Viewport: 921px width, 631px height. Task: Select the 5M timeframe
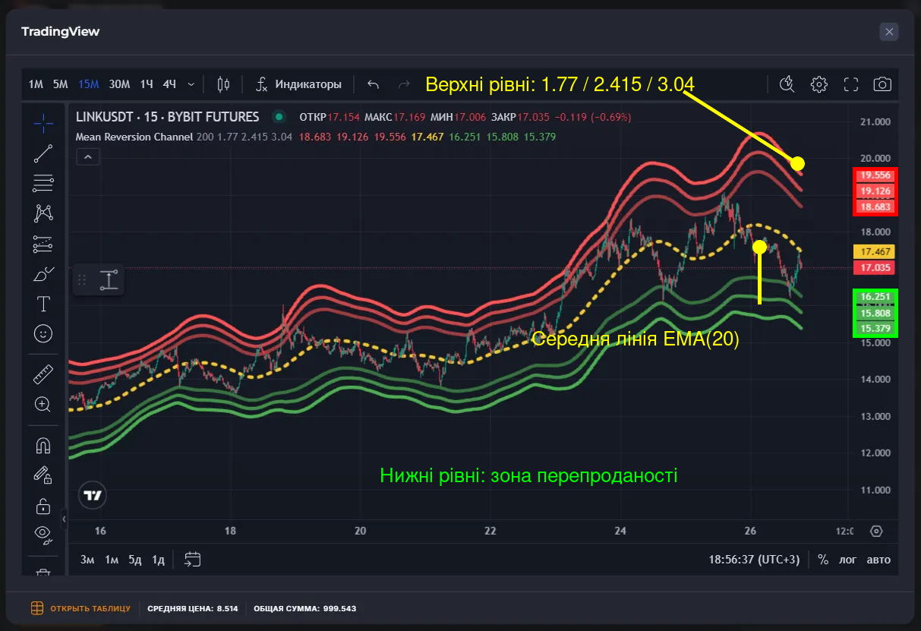pos(61,84)
